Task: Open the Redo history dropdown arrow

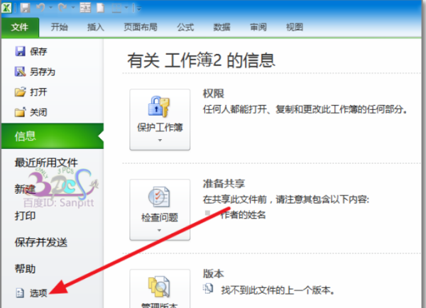Action: 73,8
